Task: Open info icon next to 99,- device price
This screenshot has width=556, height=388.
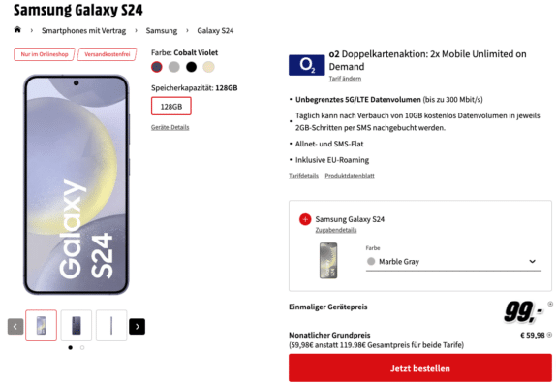Action: [x=550, y=304]
